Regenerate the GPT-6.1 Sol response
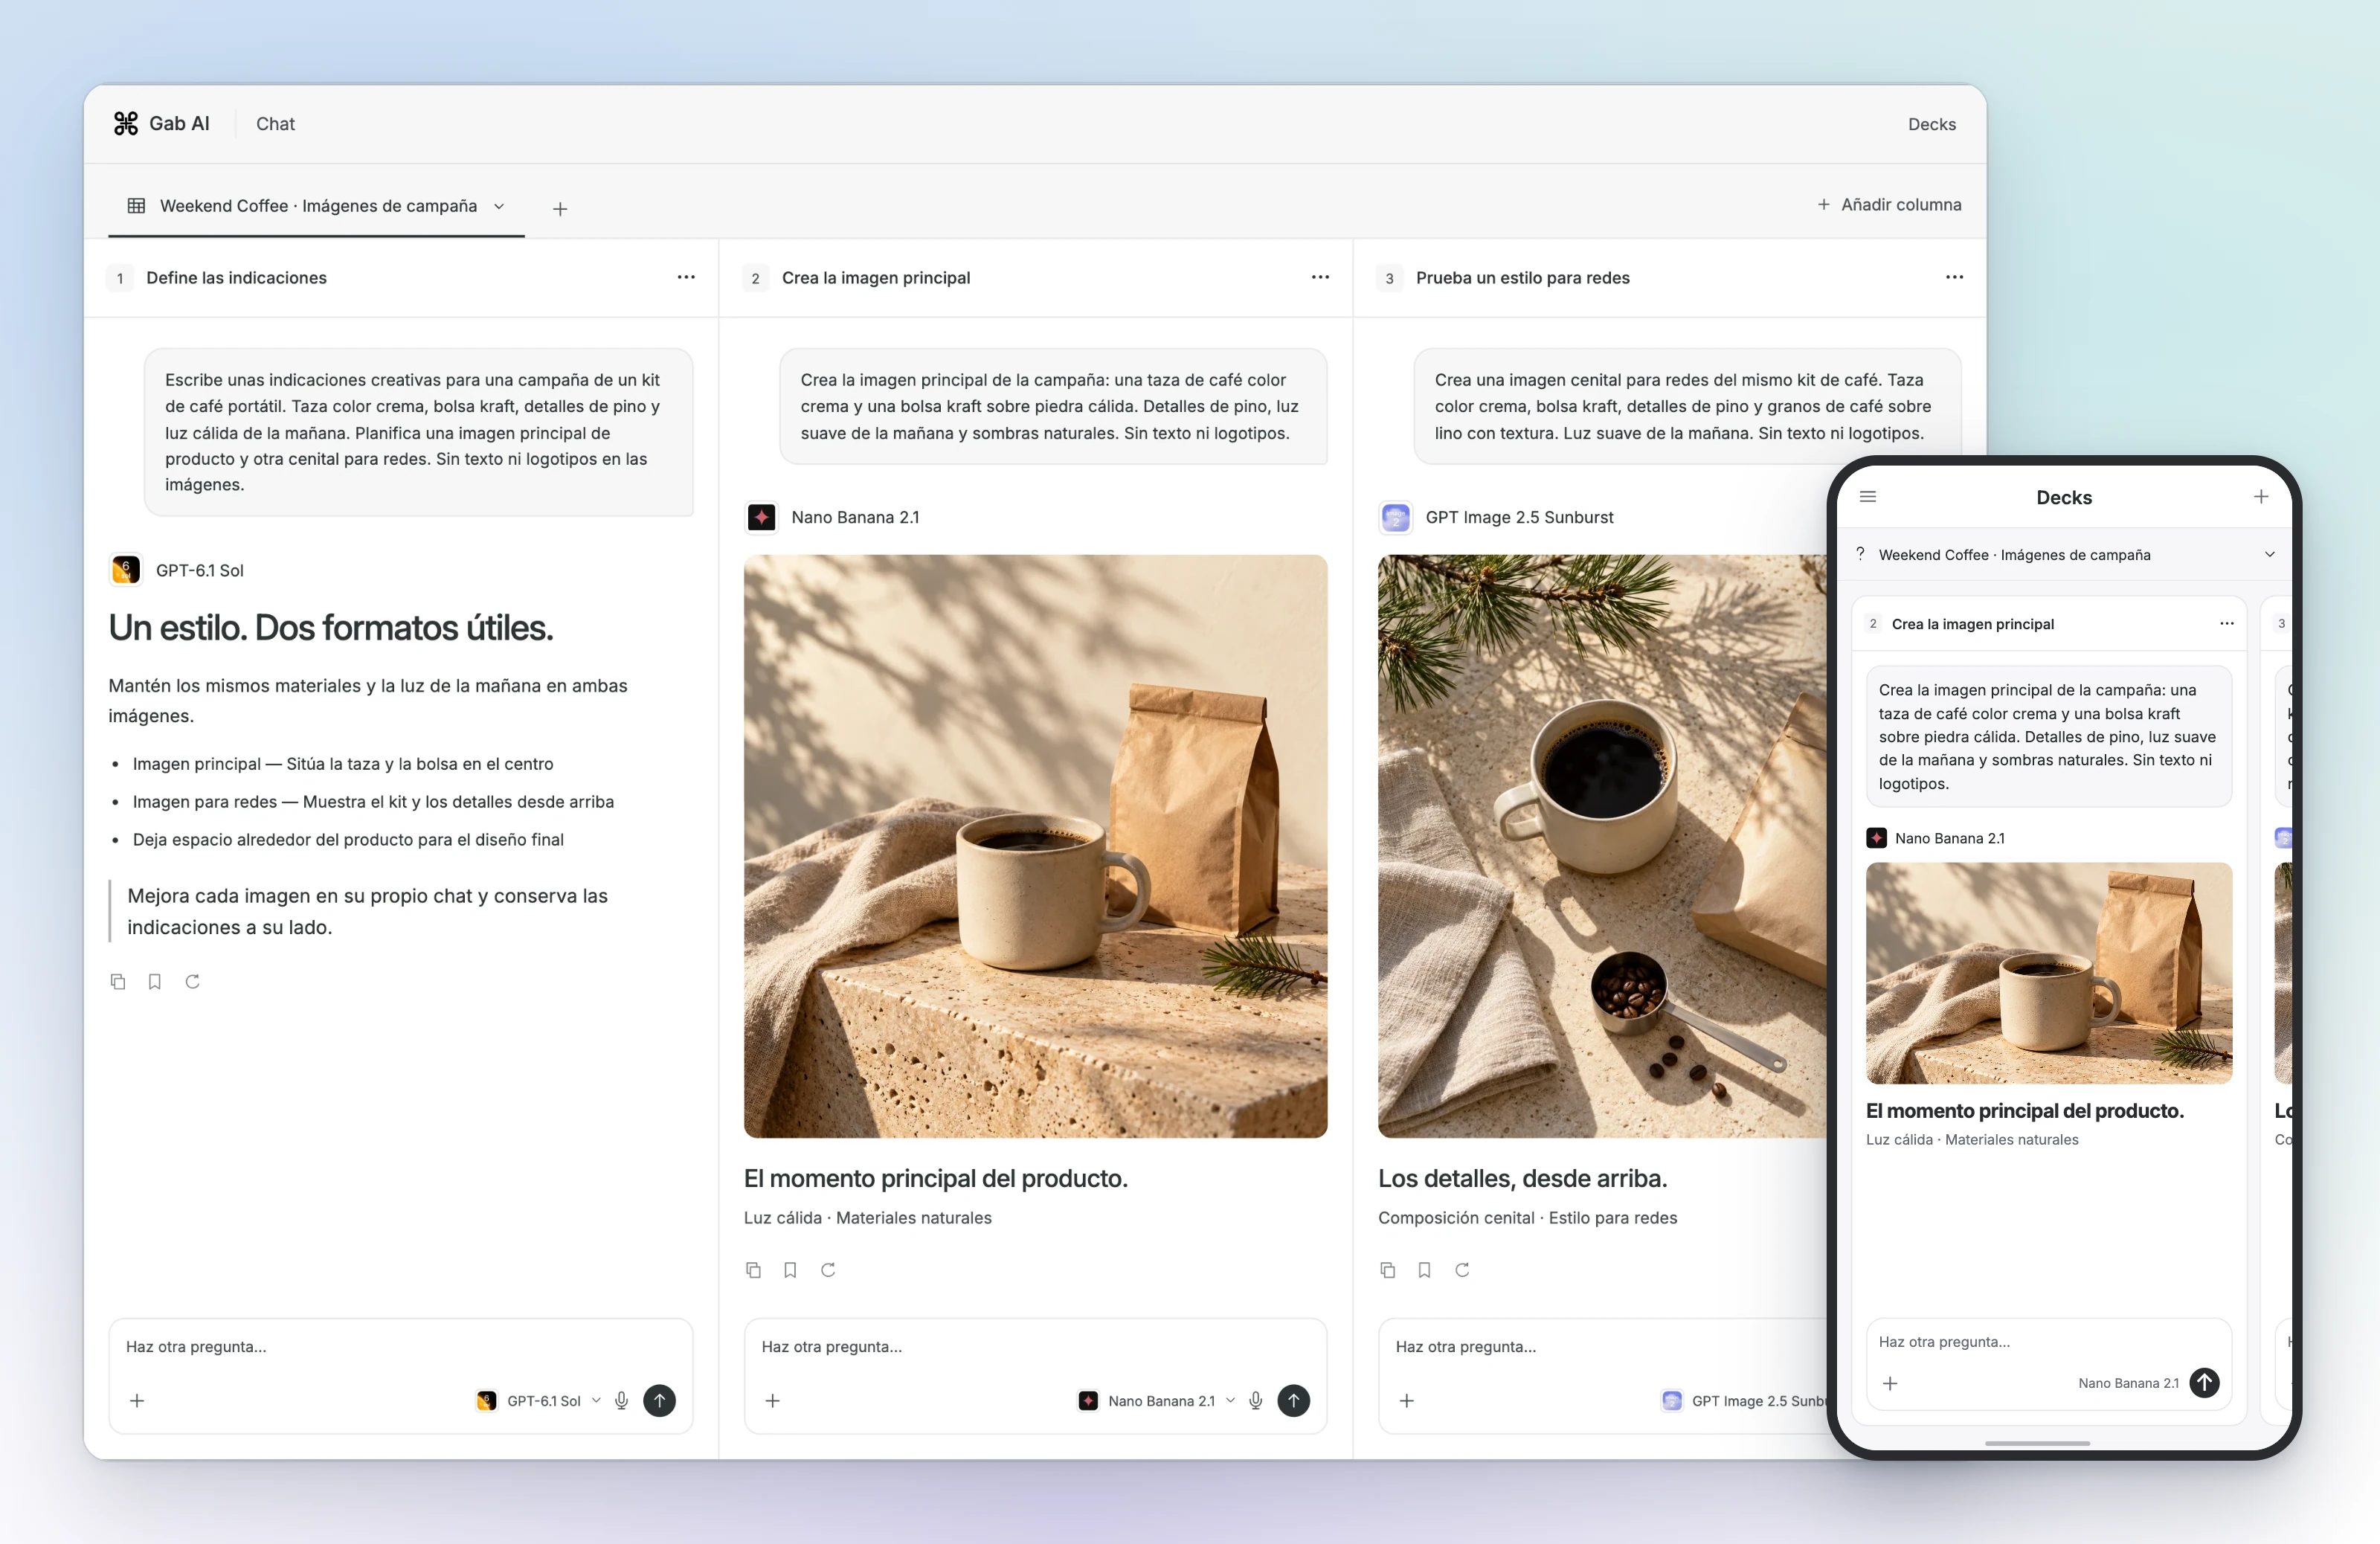The width and height of the screenshot is (2380, 1544). pos(193,982)
